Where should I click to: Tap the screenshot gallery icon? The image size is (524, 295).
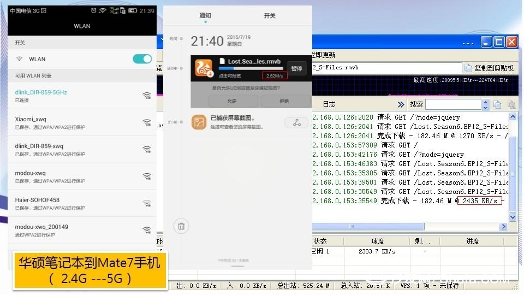coord(199,122)
